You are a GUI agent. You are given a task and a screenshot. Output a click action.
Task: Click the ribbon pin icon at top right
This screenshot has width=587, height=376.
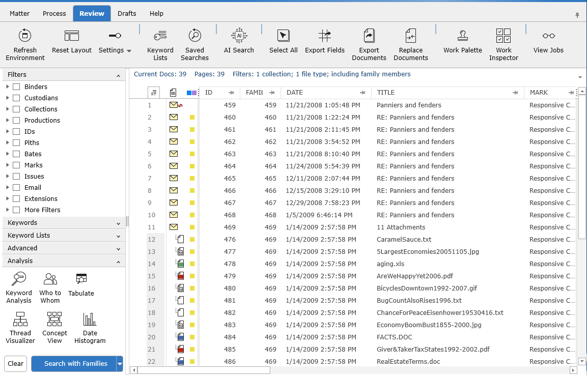click(x=577, y=15)
